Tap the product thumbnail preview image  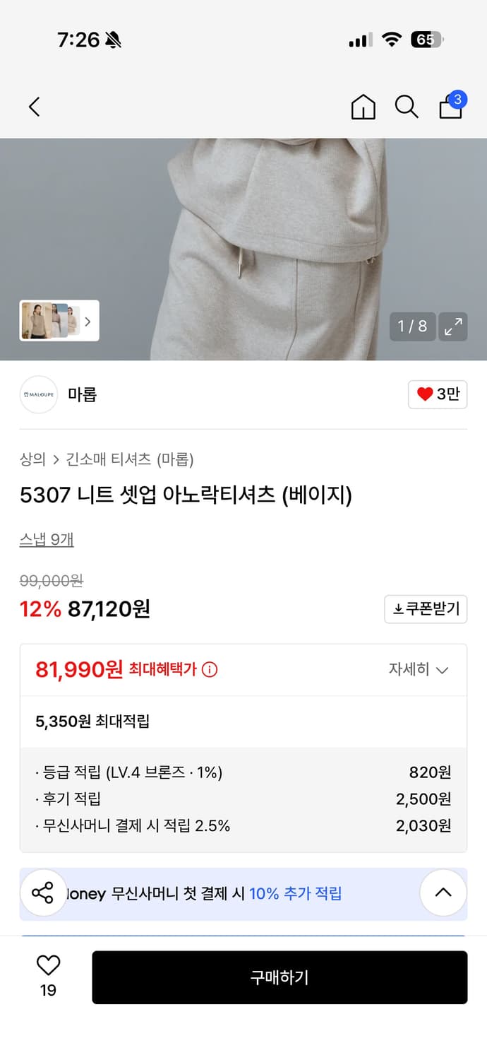49,321
